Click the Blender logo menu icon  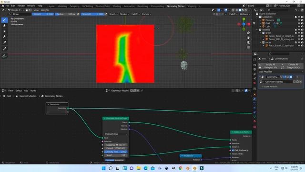[3, 6]
